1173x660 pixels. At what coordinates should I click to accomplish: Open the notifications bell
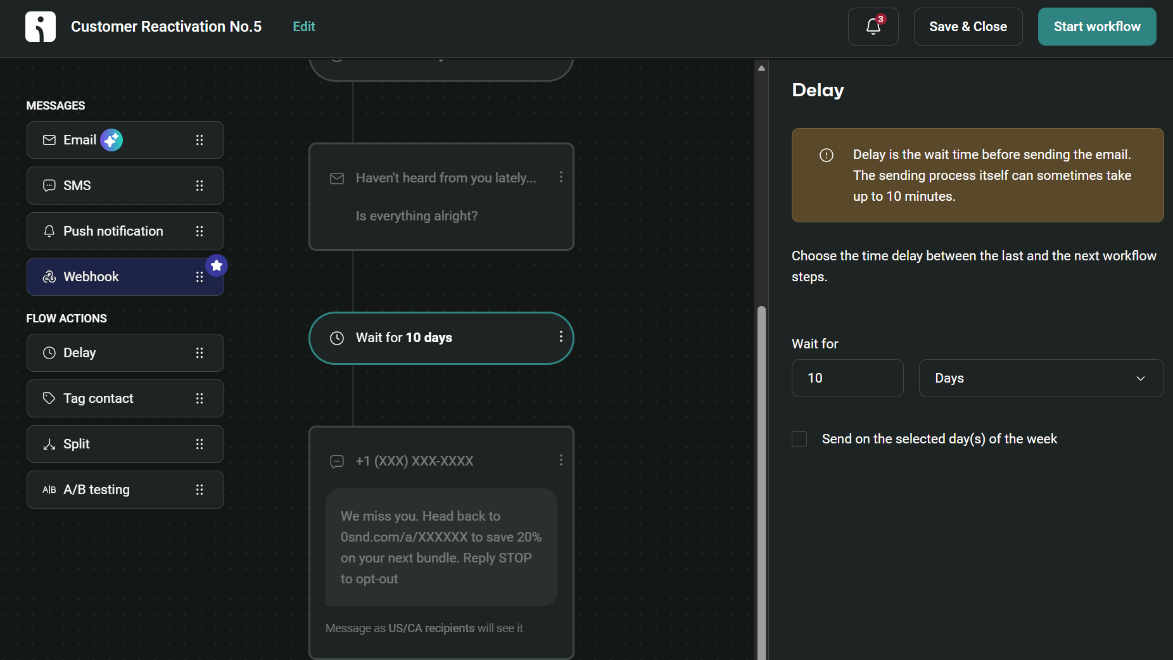pyautogui.click(x=873, y=27)
